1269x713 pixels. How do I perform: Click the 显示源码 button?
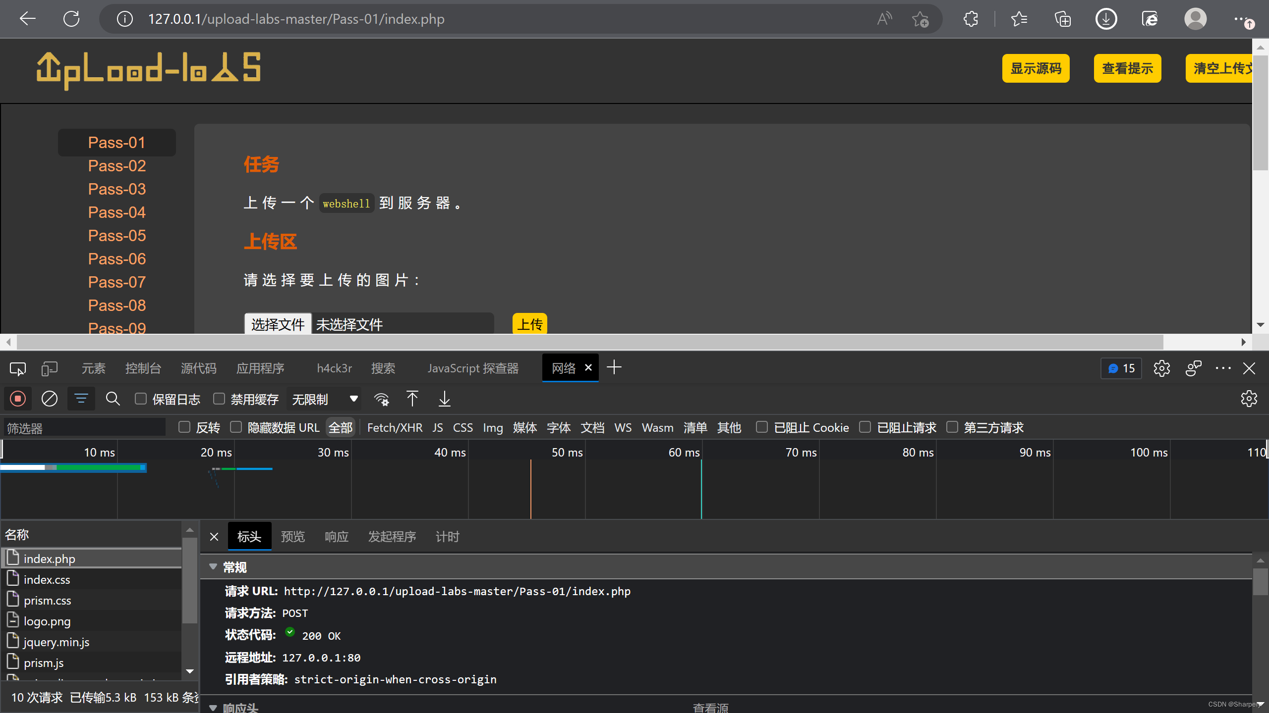pyautogui.click(x=1036, y=68)
